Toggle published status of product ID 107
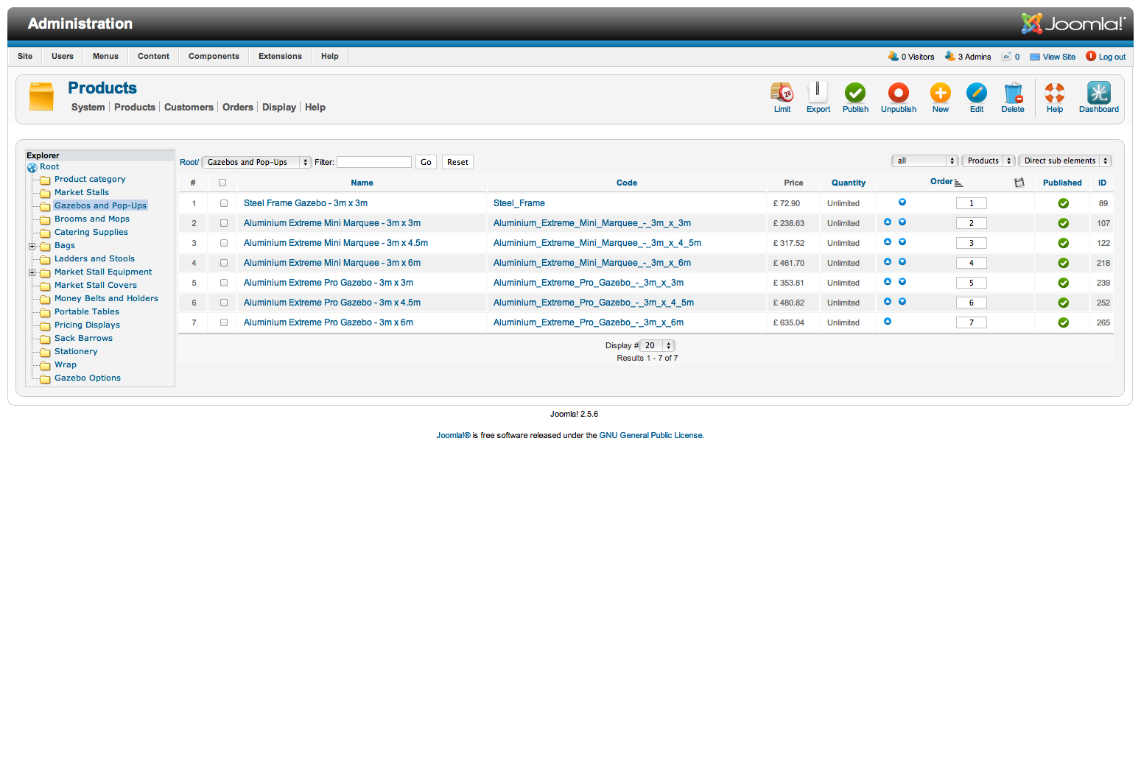1141x762 pixels. pyautogui.click(x=1063, y=223)
